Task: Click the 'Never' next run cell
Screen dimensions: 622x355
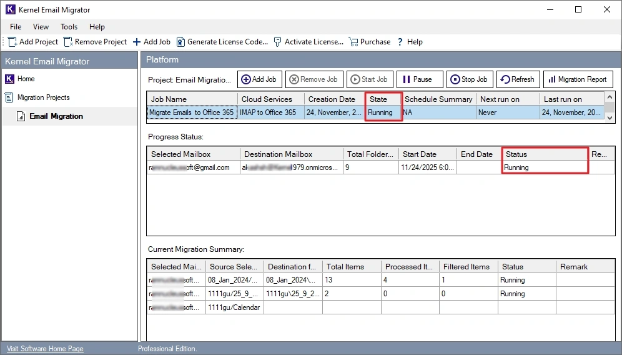Action: [508, 112]
